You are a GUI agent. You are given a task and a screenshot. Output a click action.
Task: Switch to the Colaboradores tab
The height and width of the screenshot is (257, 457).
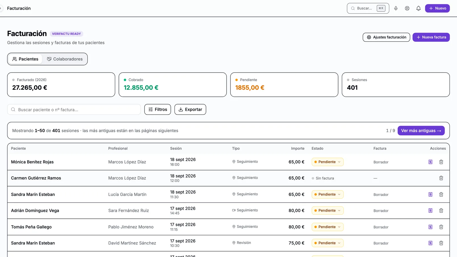(x=65, y=59)
